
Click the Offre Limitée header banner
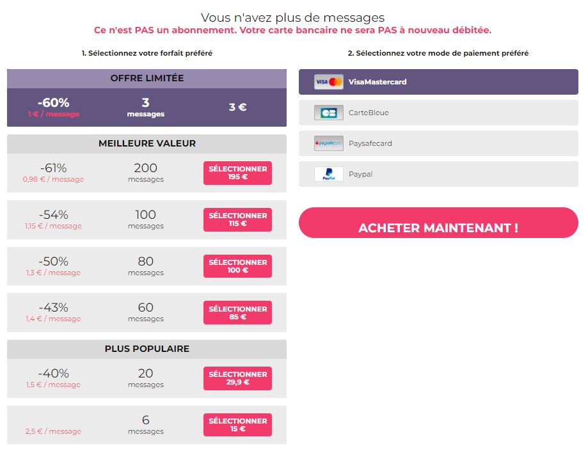tap(147, 79)
